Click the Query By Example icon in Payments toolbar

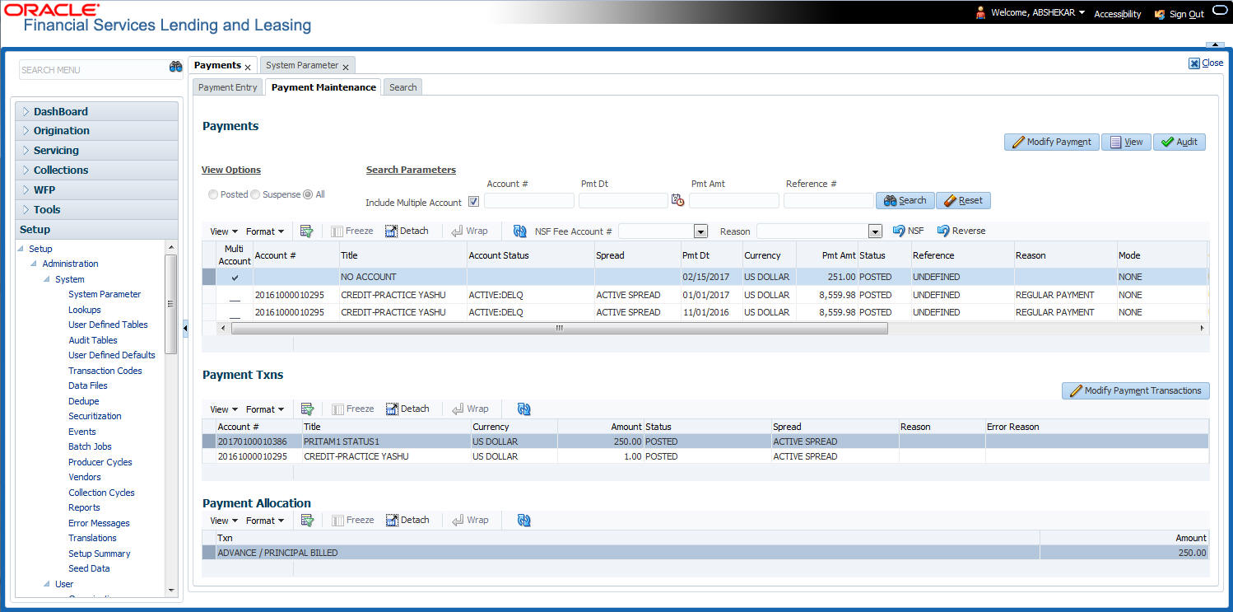tap(307, 231)
